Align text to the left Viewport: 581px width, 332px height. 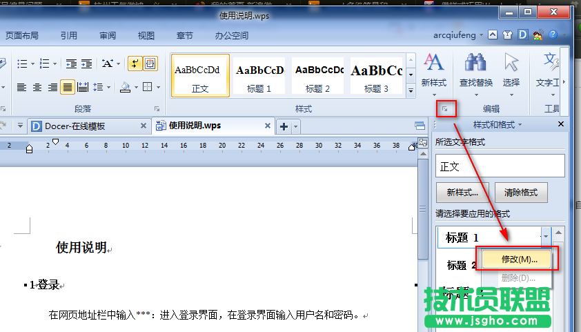(x=21, y=87)
